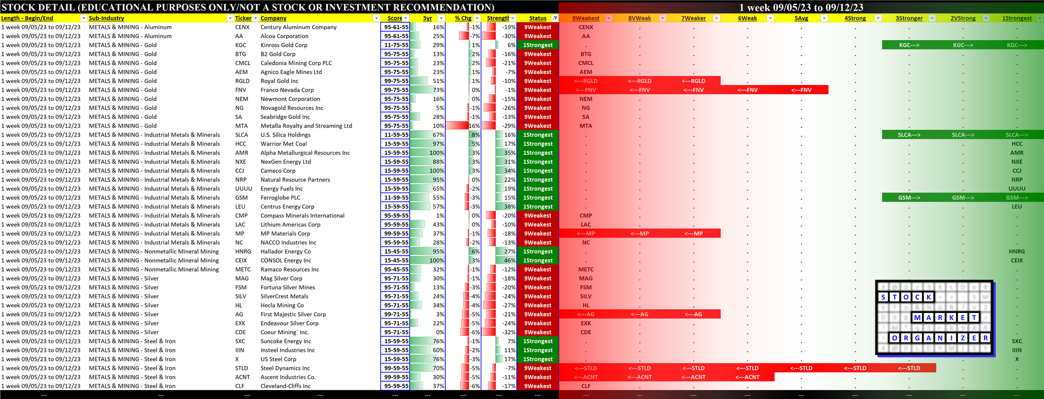Select the STOCK DETAIL title cell
Screen dimensions: 1044x399
pyautogui.click(x=248, y=7)
